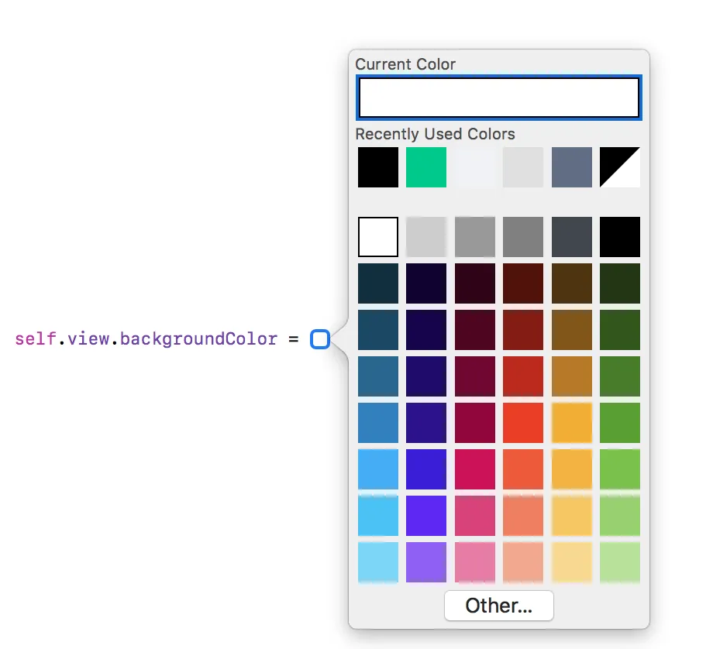713x649 pixels.
Task: Click the view property in code
Action: click(88, 339)
